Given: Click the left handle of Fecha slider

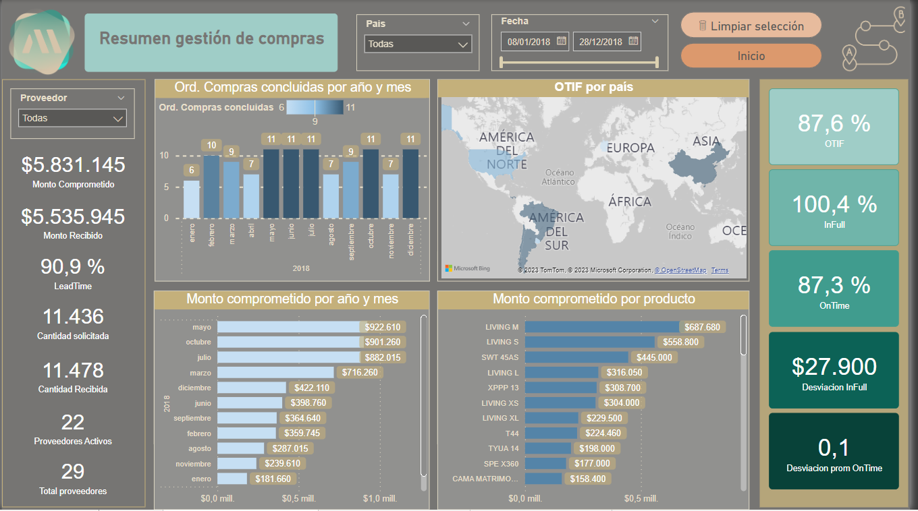Looking at the screenshot, I should 501,63.
